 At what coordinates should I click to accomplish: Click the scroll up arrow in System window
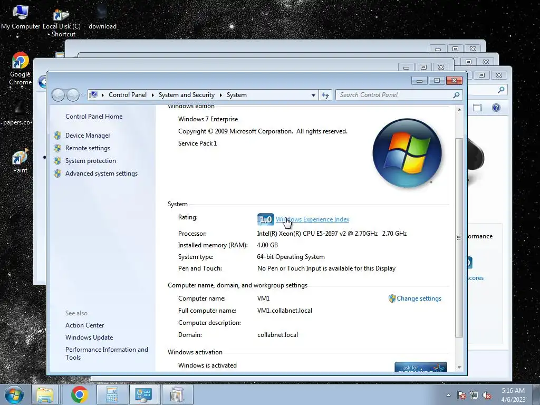click(459, 110)
